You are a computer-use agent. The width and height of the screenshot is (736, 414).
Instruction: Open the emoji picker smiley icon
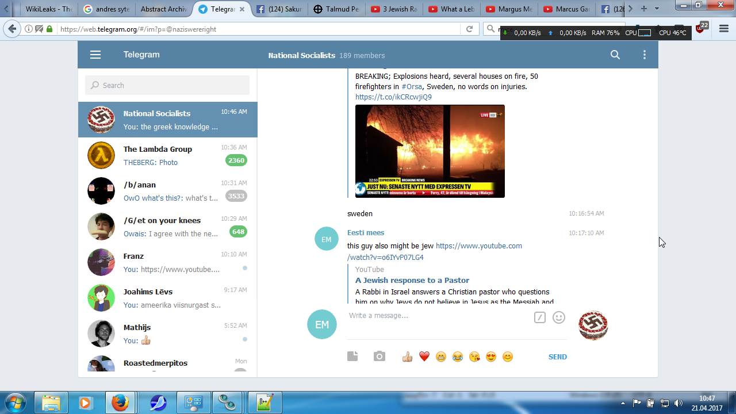(x=559, y=317)
